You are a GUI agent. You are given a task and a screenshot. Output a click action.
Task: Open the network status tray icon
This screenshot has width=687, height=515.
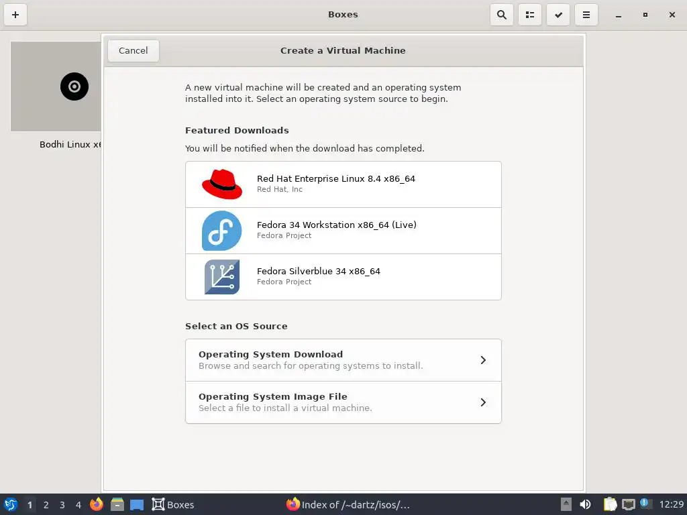628,504
